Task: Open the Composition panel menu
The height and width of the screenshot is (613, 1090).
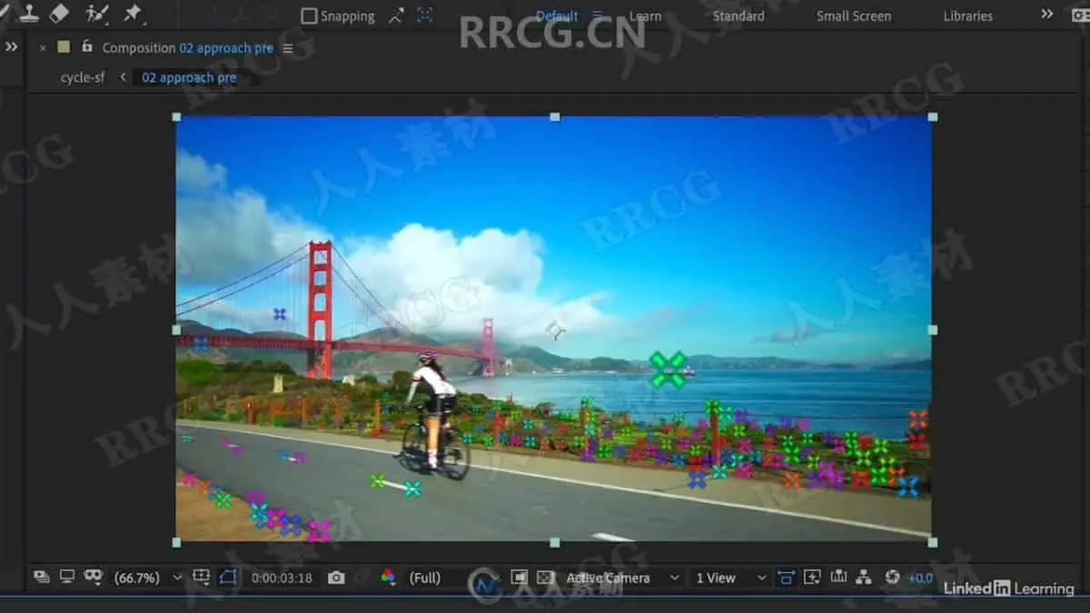Action: [x=288, y=48]
